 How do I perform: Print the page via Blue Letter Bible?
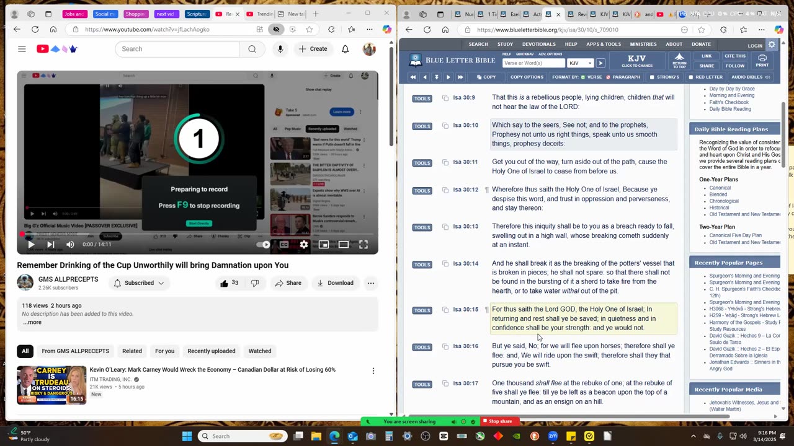point(762,61)
